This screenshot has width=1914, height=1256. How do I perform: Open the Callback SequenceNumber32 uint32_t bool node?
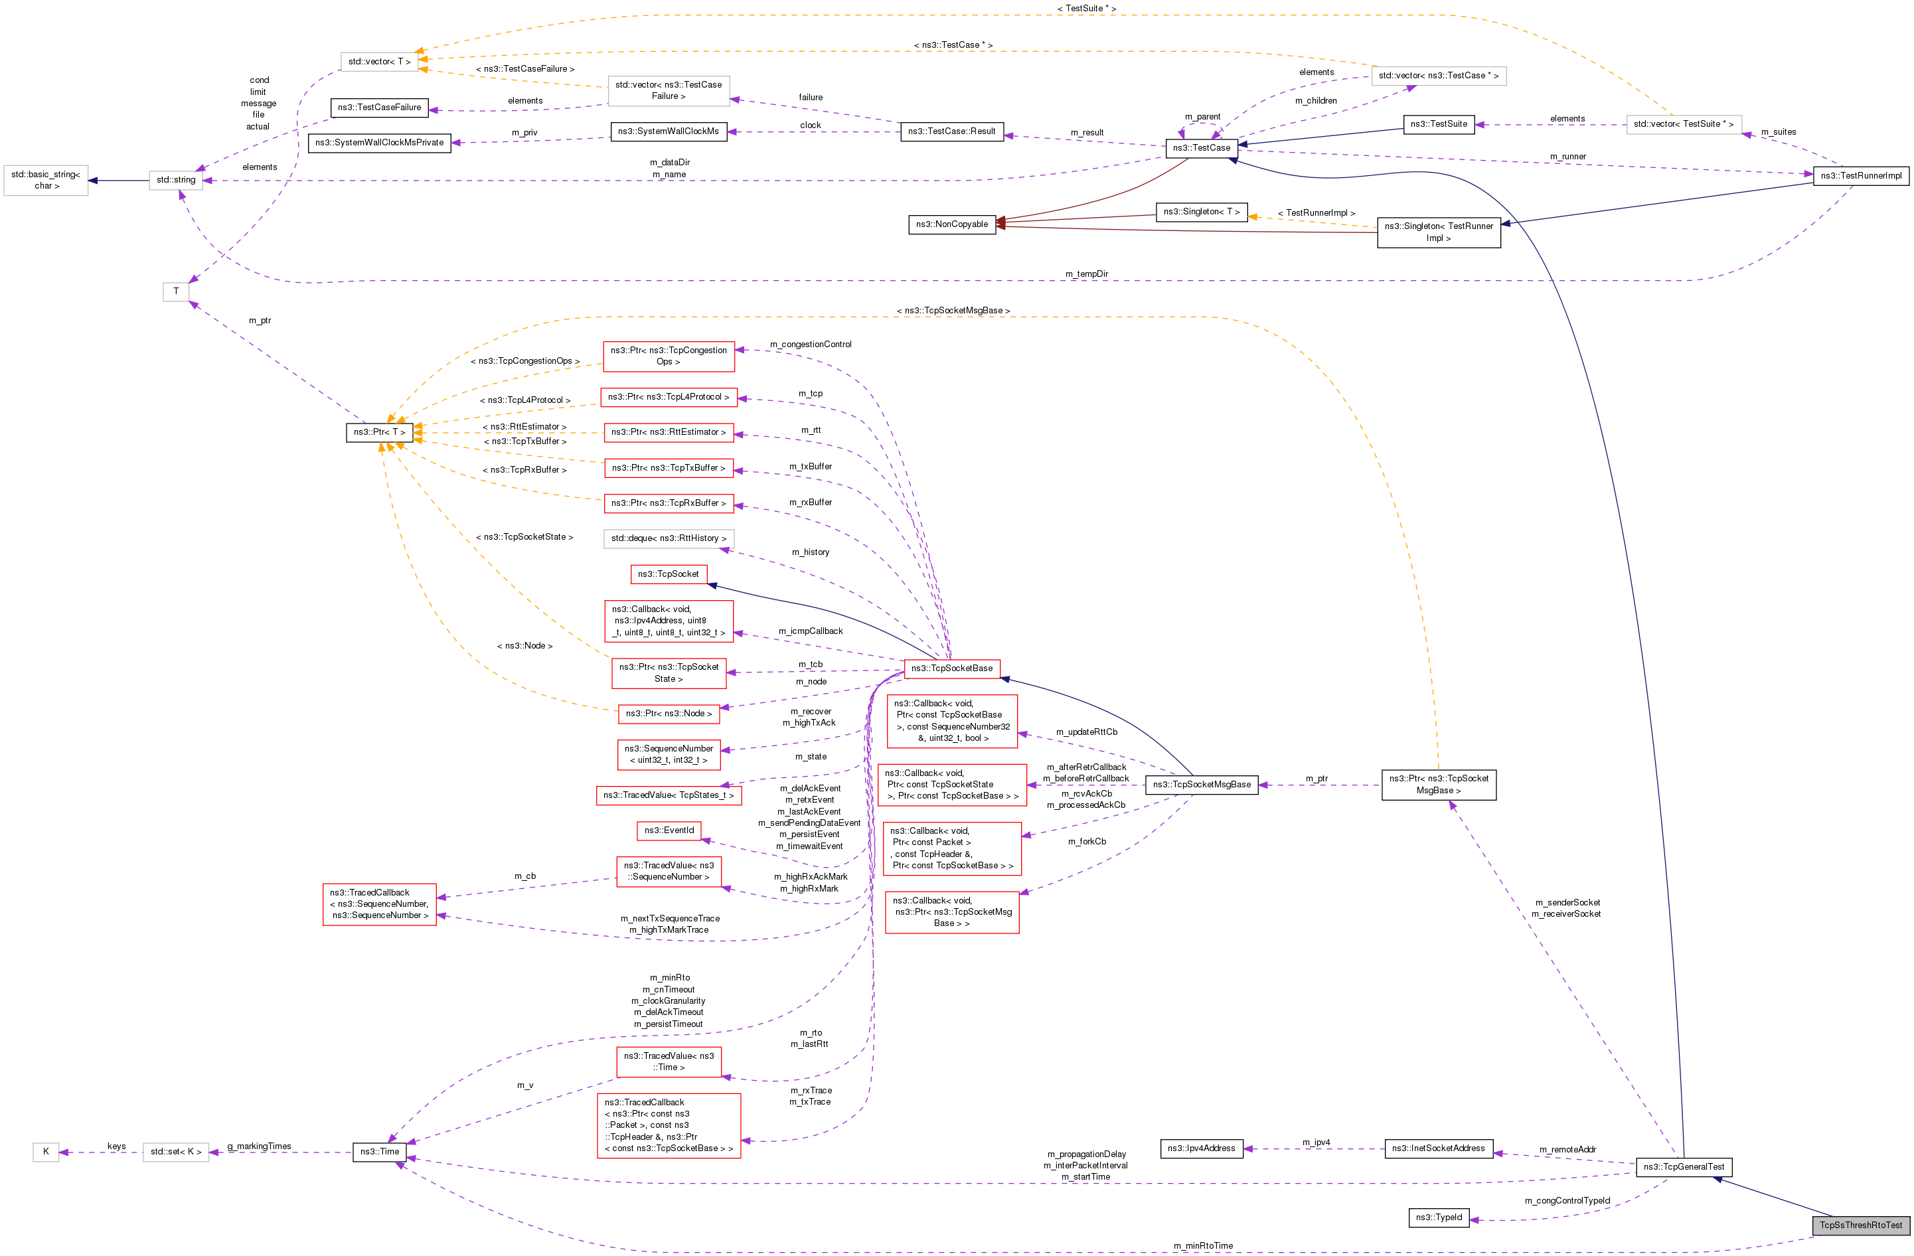pos(952,722)
